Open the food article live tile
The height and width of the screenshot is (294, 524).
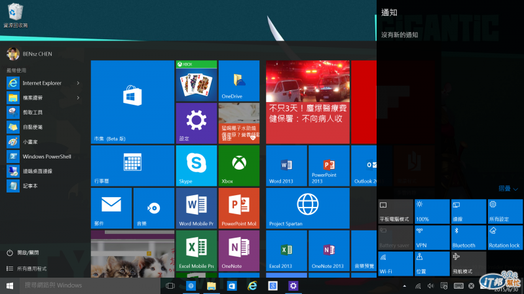pyautogui.click(x=239, y=123)
